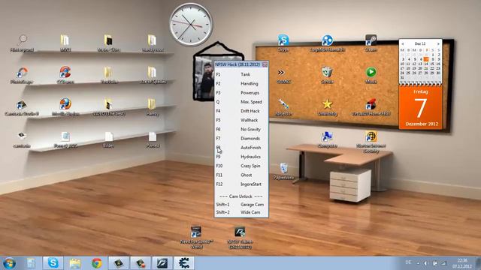Open Skype from the taskbar
The image size is (481, 270).
point(53,263)
